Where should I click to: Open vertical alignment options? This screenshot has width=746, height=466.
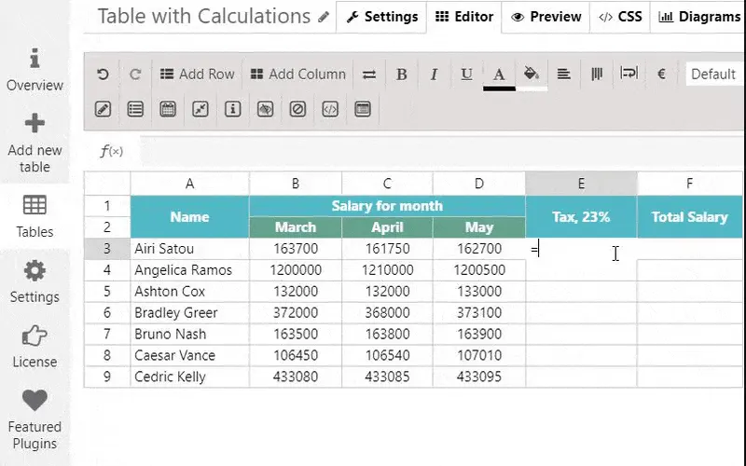click(x=597, y=75)
